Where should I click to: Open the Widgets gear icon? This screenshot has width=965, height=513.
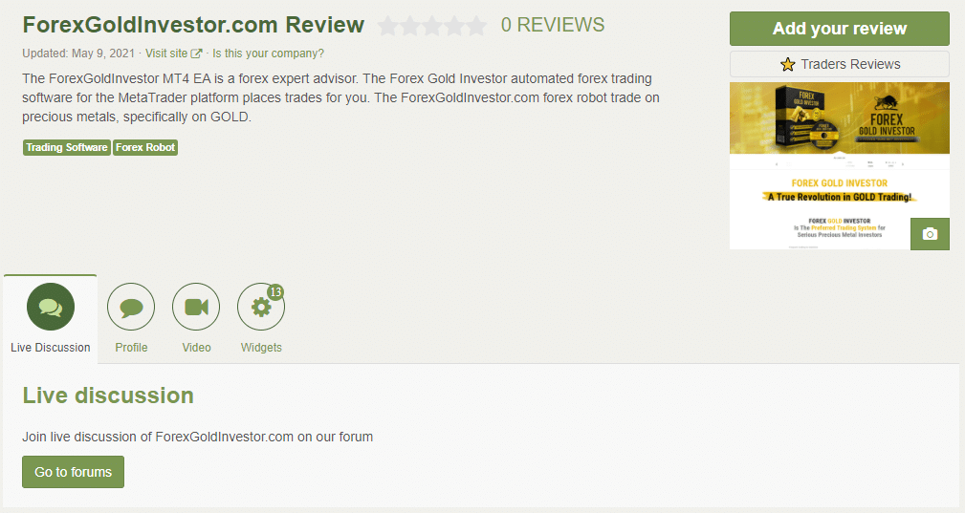[261, 307]
